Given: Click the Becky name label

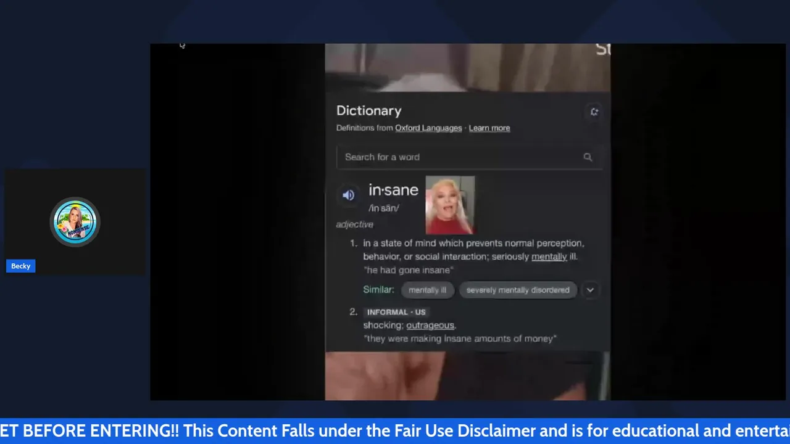Looking at the screenshot, I should [20, 266].
